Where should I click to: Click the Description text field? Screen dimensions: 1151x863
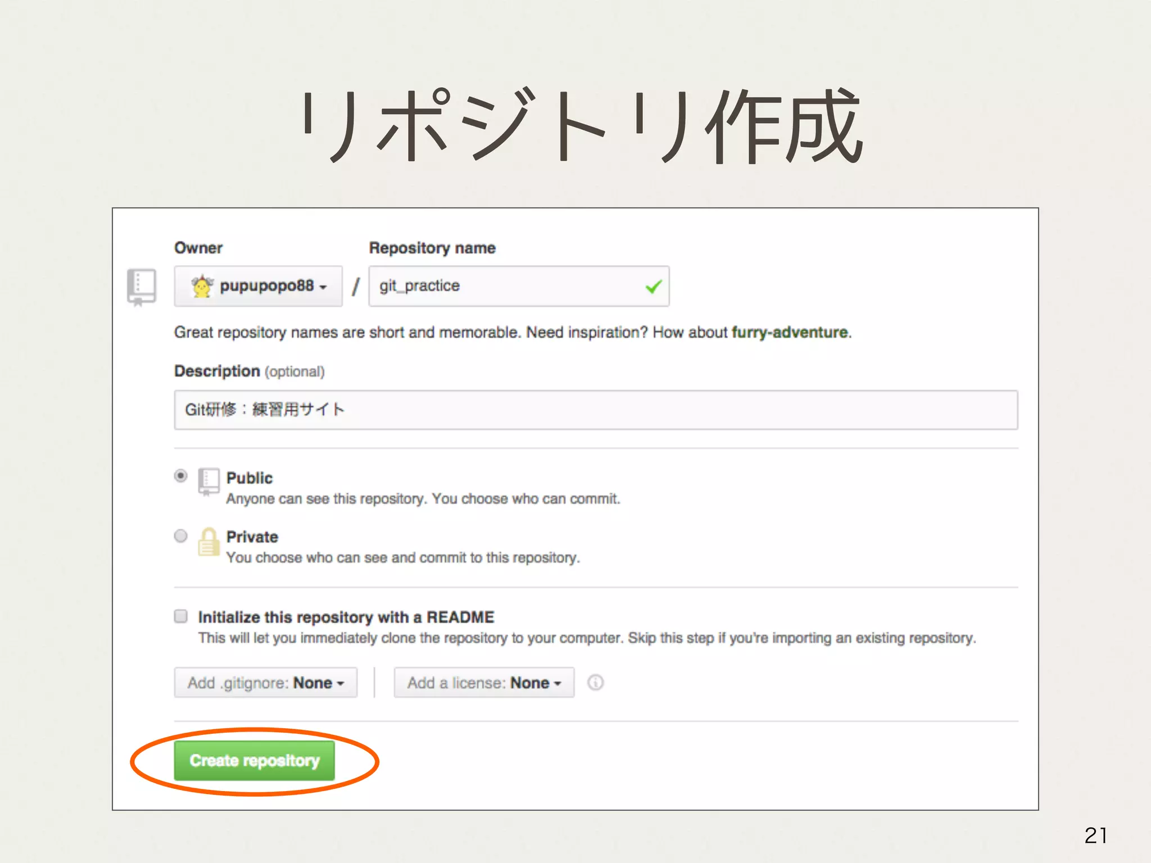pos(596,410)
